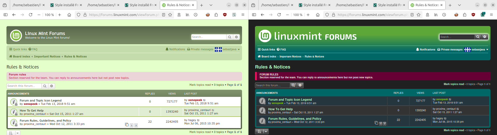The height and width of the screenshot is (135, 497).
Task: Open Firefox View icon in right window tab bar
Action: click(x=253, y=5)
